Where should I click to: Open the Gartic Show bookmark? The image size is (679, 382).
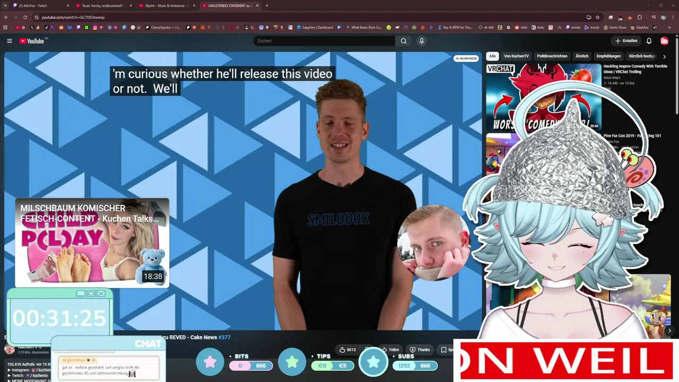pyautogui.click(x=615, y=27)
